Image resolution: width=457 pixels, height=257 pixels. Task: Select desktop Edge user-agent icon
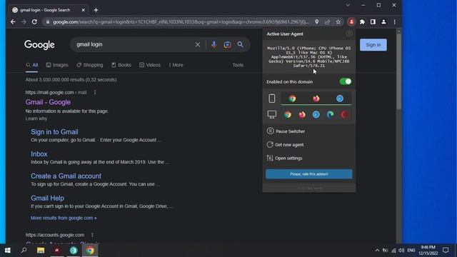[x=330, y=114]
